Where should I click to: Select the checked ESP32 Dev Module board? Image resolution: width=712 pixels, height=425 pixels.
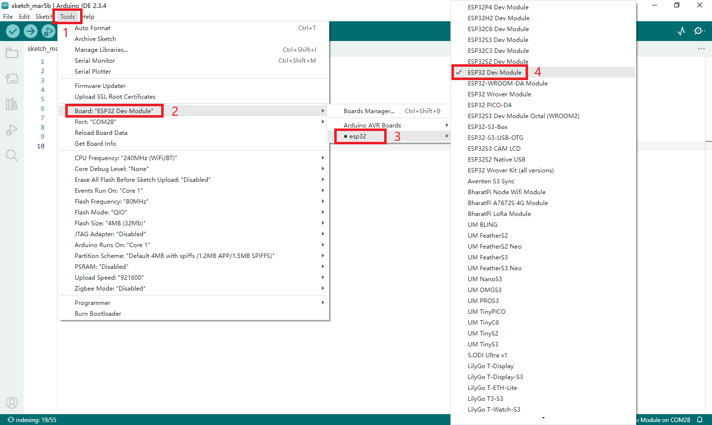[x=543, y=73]
